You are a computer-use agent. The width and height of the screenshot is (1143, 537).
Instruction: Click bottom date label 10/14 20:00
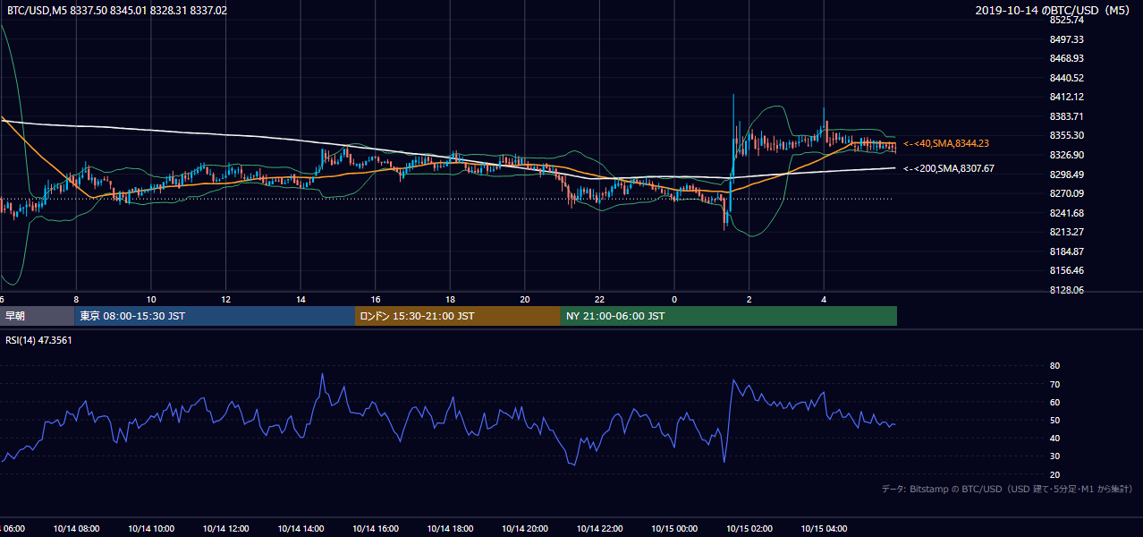point(525,529)
